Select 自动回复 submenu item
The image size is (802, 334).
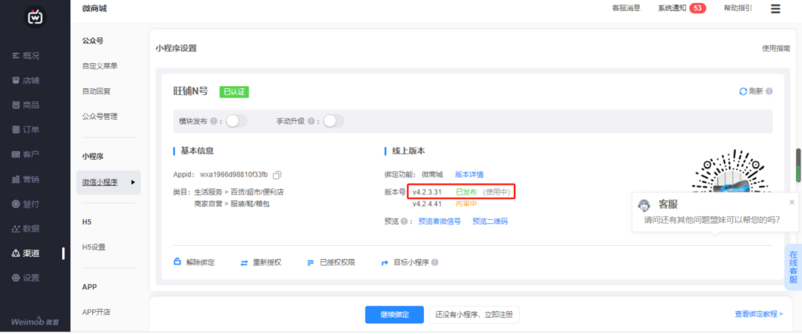[96, 91]
